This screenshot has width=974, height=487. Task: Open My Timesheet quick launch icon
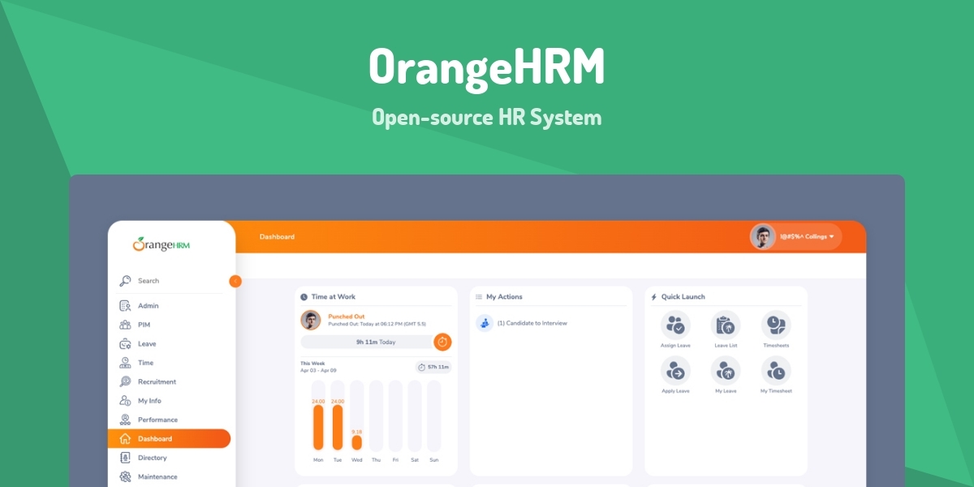click(776, 370)
